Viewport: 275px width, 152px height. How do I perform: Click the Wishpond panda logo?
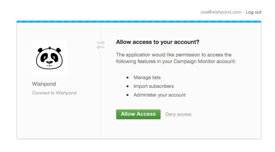[49, 58]
